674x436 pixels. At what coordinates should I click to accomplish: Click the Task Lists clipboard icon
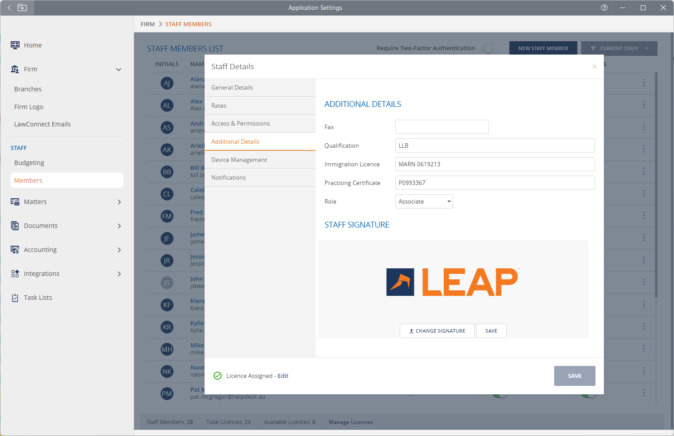pyautogui.click(x=15, y=298)
